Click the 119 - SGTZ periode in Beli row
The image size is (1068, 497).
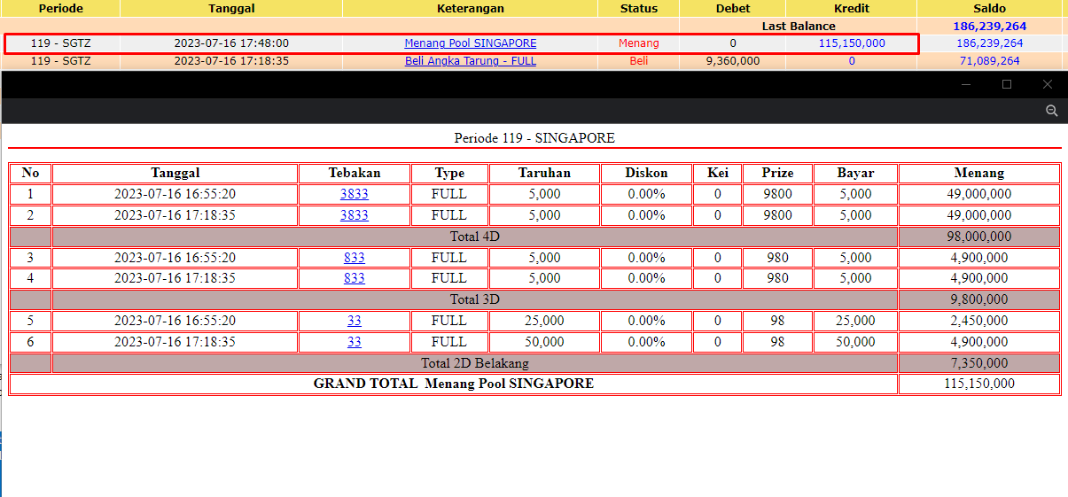60,61
